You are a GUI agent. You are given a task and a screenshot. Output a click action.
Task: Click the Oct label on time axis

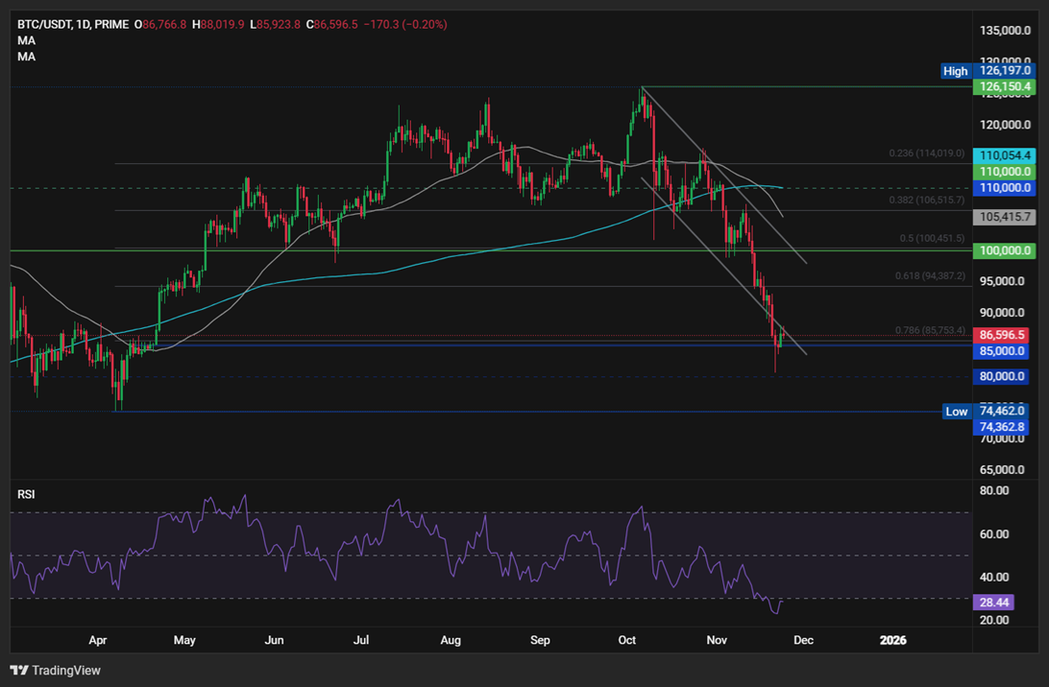[626, 640]
